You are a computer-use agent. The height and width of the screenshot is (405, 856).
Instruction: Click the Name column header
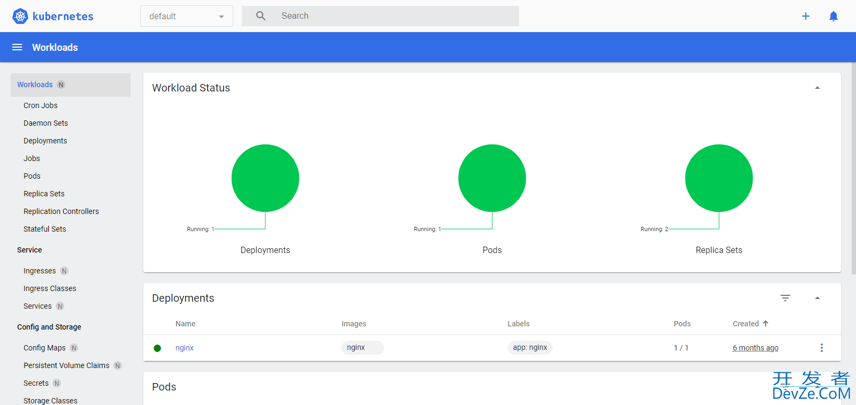[x=185, y=324]
